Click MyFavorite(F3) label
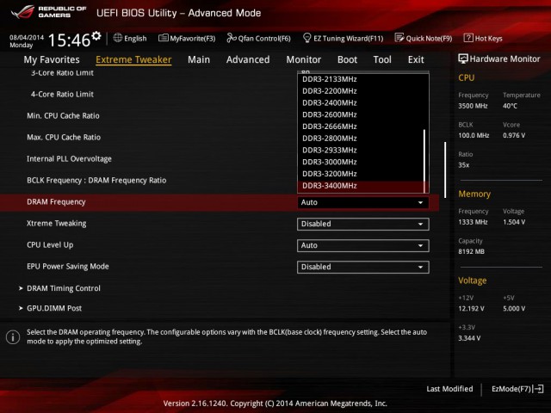This screenshot has height=413, width=551. (x=193, y=38)
